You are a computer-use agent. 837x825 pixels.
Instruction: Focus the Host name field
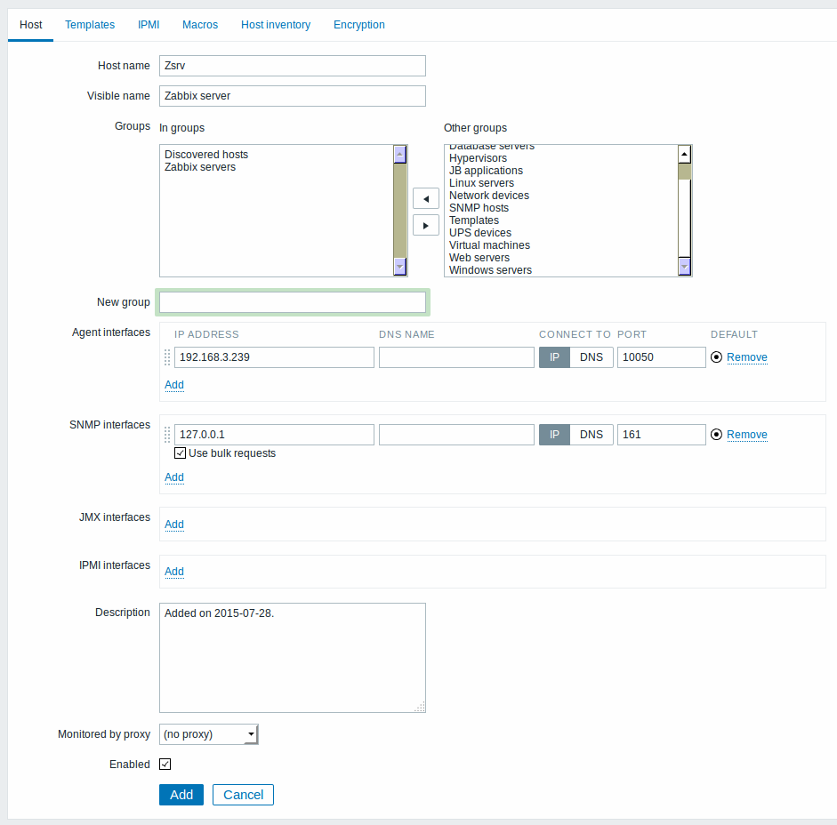[293, 66]
